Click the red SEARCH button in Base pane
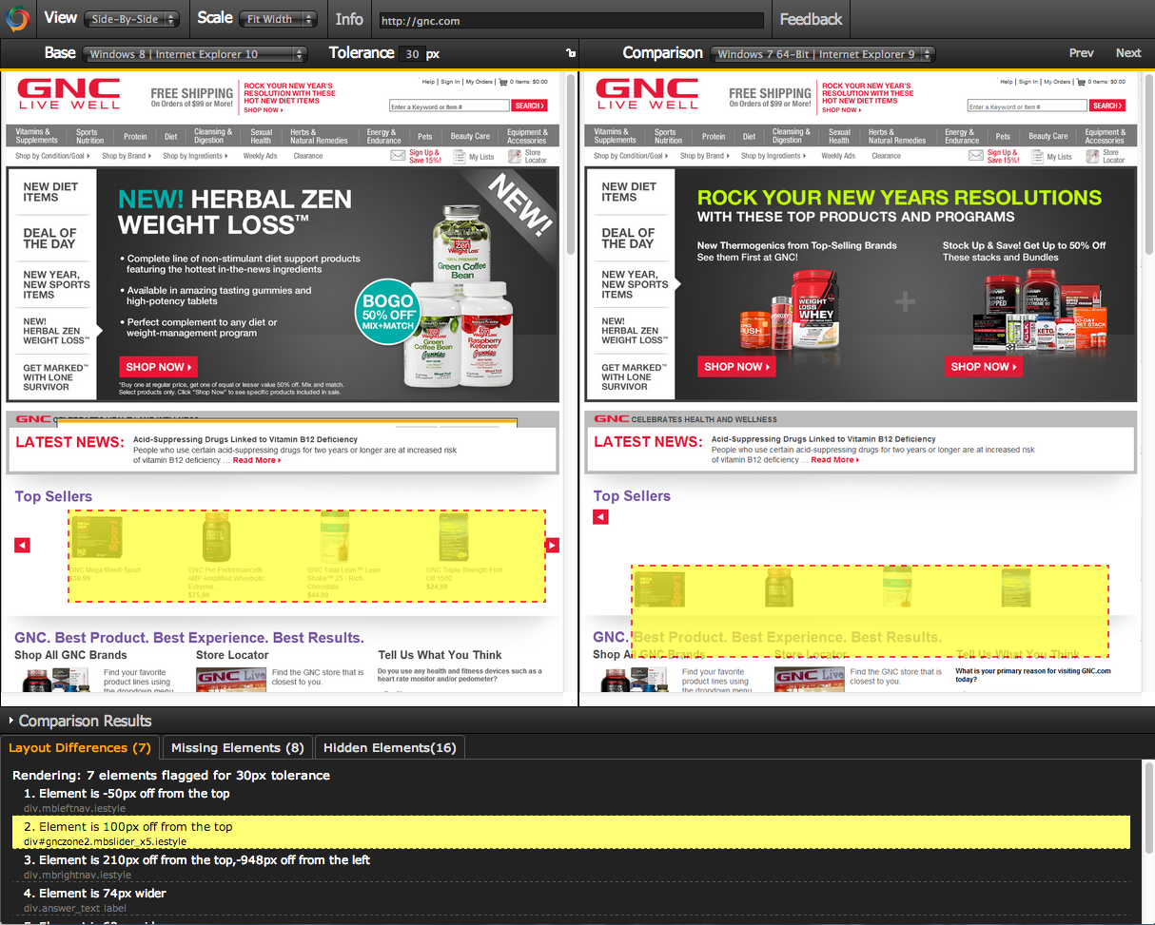1155x925 pixels. [529, 106]
